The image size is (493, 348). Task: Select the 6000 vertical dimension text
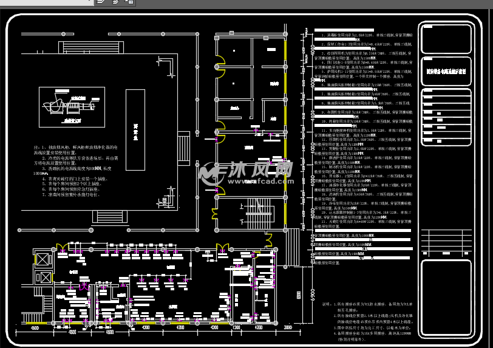click(x=299, y=295)
